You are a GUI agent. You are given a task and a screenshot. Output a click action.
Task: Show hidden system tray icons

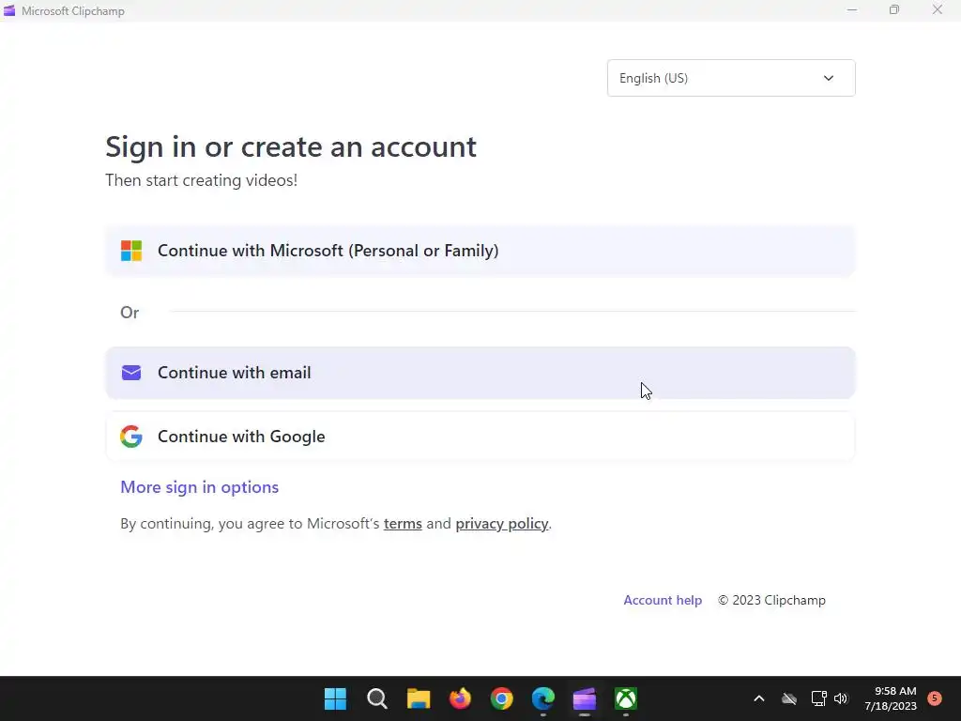point(758,698)
